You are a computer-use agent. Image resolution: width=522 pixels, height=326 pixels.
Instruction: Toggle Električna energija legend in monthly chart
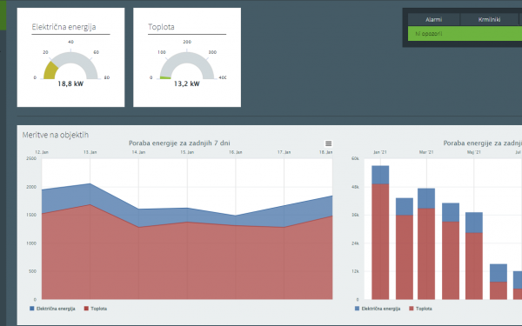(378, 309)
